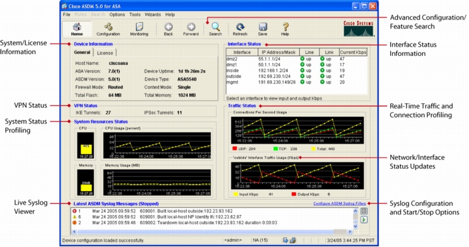This screenshot has height=247, width=469.
Task: Click the red UDP legend swatch
Action: point(234,149)
